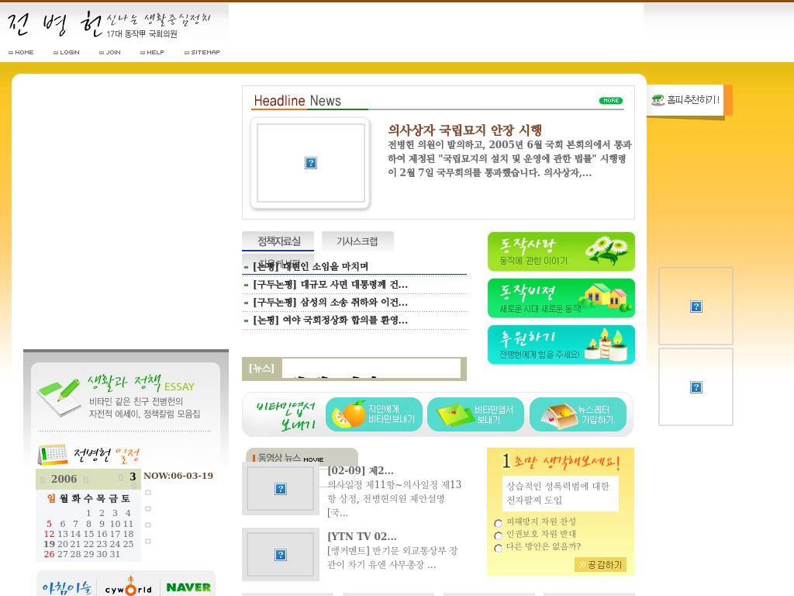Select the 정책자료실 tab
Image resolution: width=794 pixels, height=596 pixels.
pos(278,241)
